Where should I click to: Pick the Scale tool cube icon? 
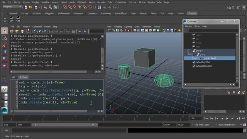4,66
